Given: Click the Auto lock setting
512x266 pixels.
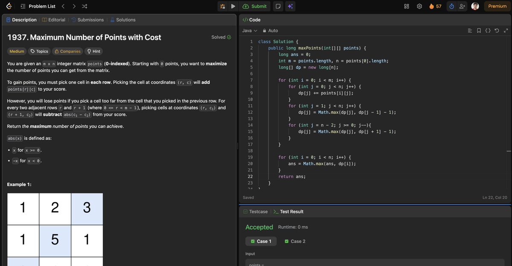Looking at the screenshot, I should tap(270, 31).
